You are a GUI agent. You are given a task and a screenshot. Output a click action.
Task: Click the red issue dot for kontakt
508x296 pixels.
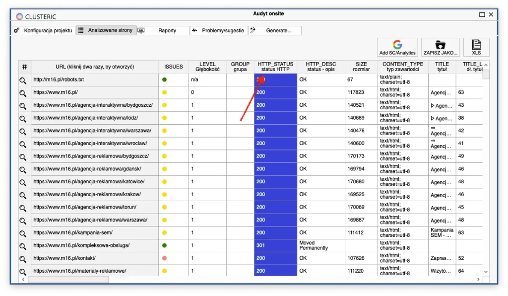point(164,258)
